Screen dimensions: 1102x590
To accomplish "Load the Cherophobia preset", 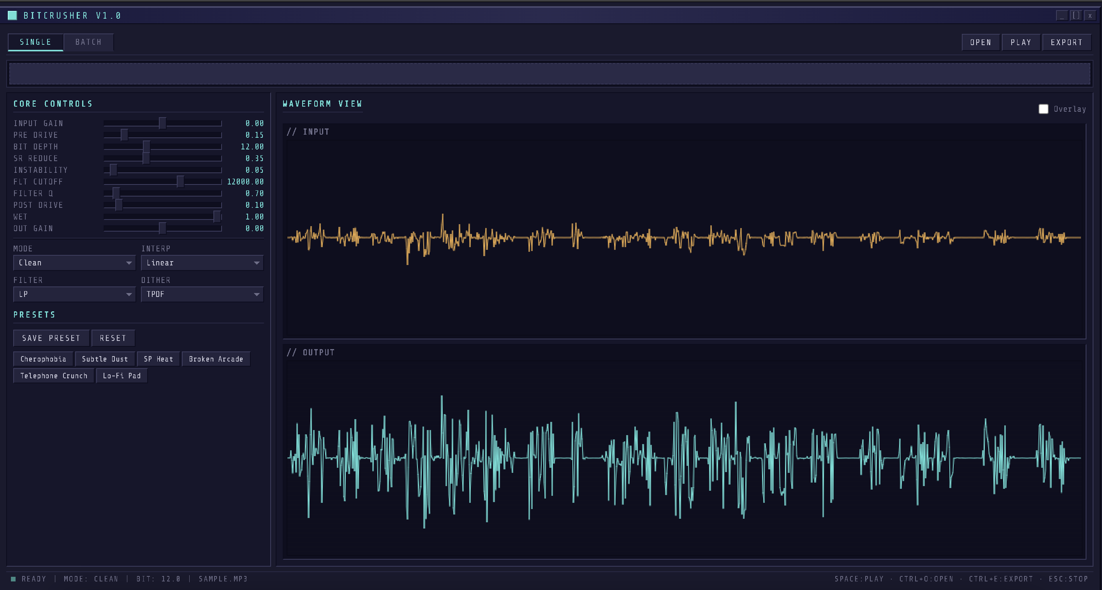I will tap(43, 359).
